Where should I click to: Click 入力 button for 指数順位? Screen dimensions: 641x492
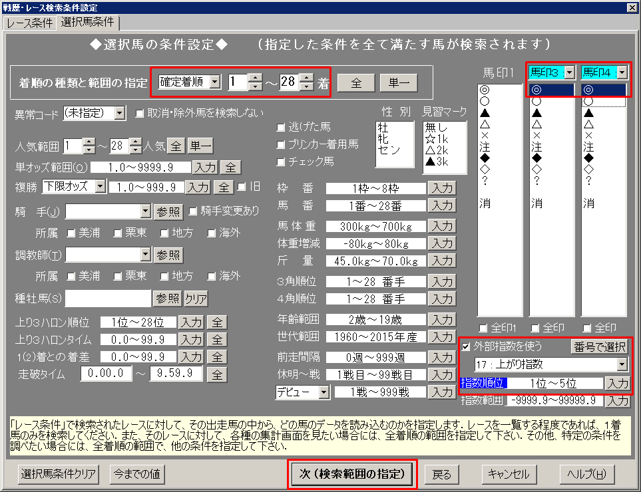click(x=618, y=384)
